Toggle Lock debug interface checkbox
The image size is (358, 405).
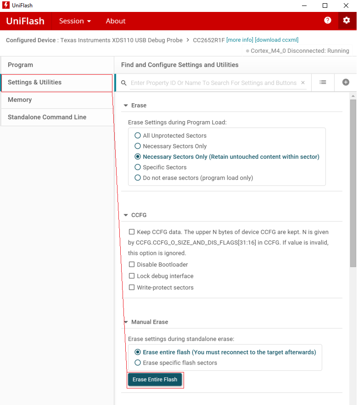coord(132,276)
